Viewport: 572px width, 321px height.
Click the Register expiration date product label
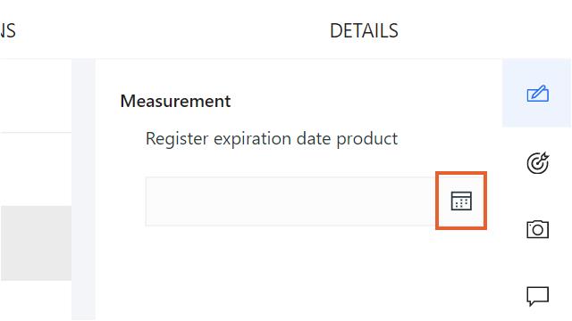point(272,139)
